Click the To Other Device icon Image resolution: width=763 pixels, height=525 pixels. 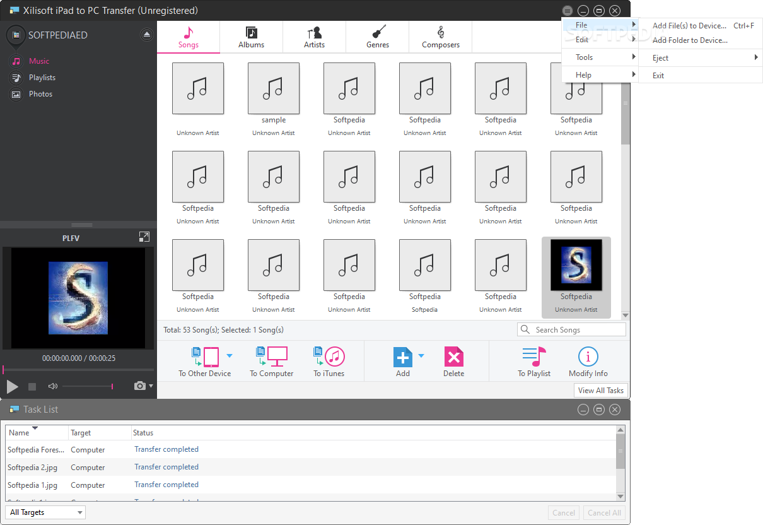coord(204,357)
